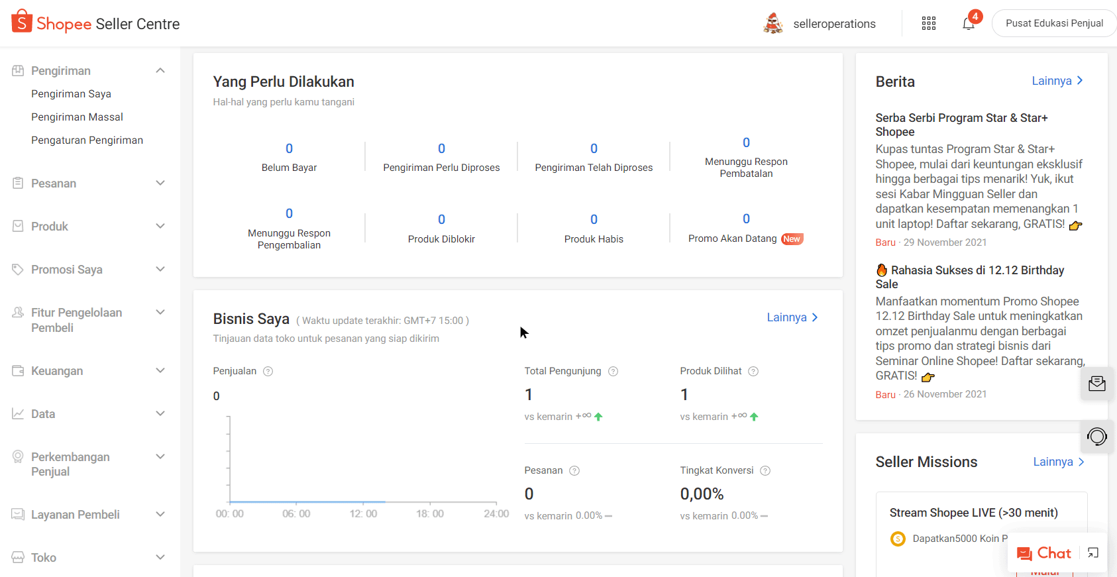1117x577 pixels.
Task: Click the Penjualan help question icon
Action: click(268, 372)
